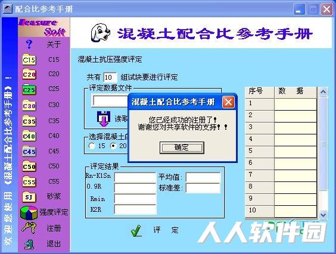Click the keys registration icon
Screen dimensions: 336x254
point(29,228)
